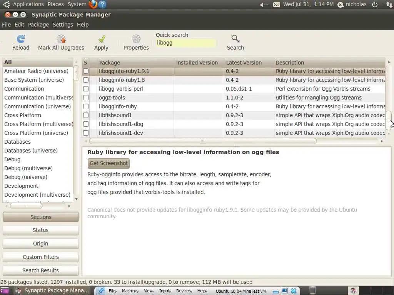Click the Quick search input field
The height and width of the screenshot is (295, 394).
pyautogui.click(x=185, y=43)
